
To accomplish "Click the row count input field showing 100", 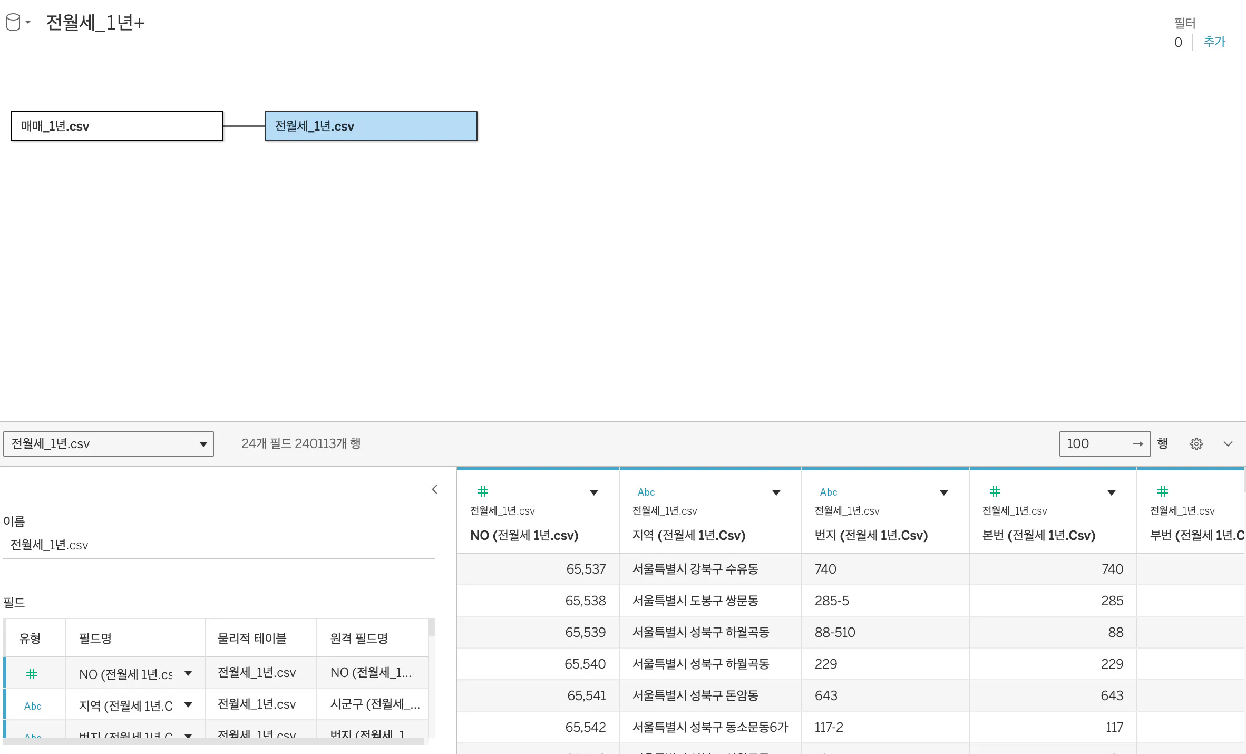I will (1096, 444).
